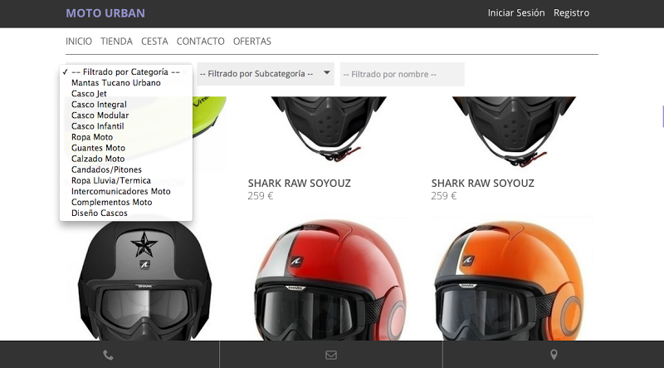Open the red helmet product image

pyautogui.click(x=330, y=280)
